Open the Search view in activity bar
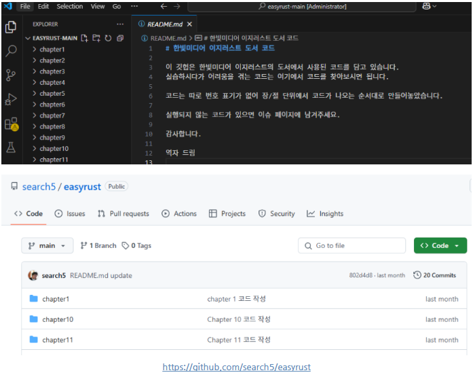 [11, 51]
